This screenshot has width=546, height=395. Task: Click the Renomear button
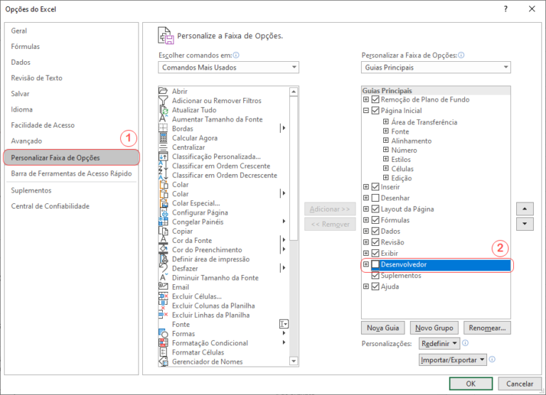click(x=487, y=328)
